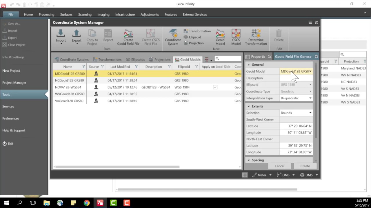Filter the Source column
Image resolution: width=371 pixels, height=208 pixels.
point(102,67)
